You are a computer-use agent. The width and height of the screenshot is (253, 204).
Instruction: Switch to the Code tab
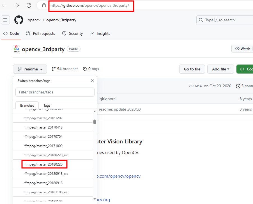point(11,33)
